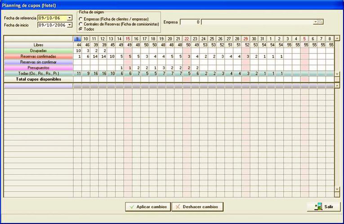Select the day 15 column header
The width and height of the screenshot is (344, 224).
coord(128,39)
